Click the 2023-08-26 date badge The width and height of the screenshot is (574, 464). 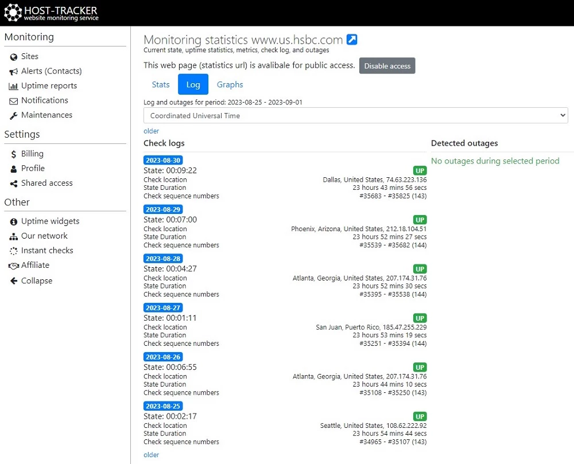click(163, 357)
